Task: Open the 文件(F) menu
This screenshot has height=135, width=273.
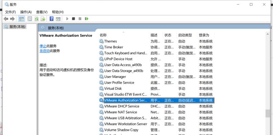Action: [11, 12]
